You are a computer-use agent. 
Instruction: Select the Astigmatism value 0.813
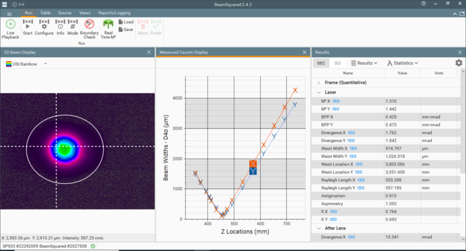click(x=391, y=196)
